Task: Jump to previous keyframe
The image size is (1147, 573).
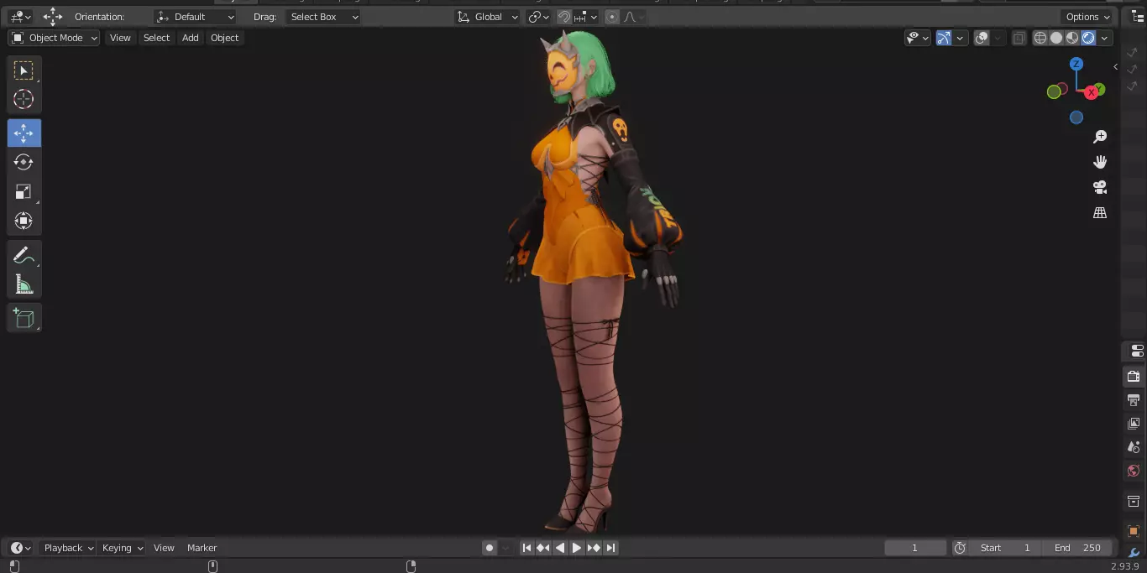Action: tap(543, 548)
